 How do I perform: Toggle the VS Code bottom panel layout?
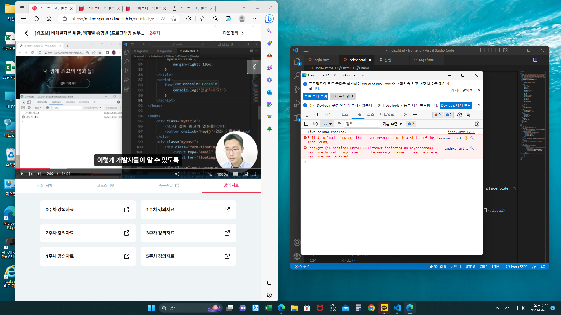[x=490, y=50]
